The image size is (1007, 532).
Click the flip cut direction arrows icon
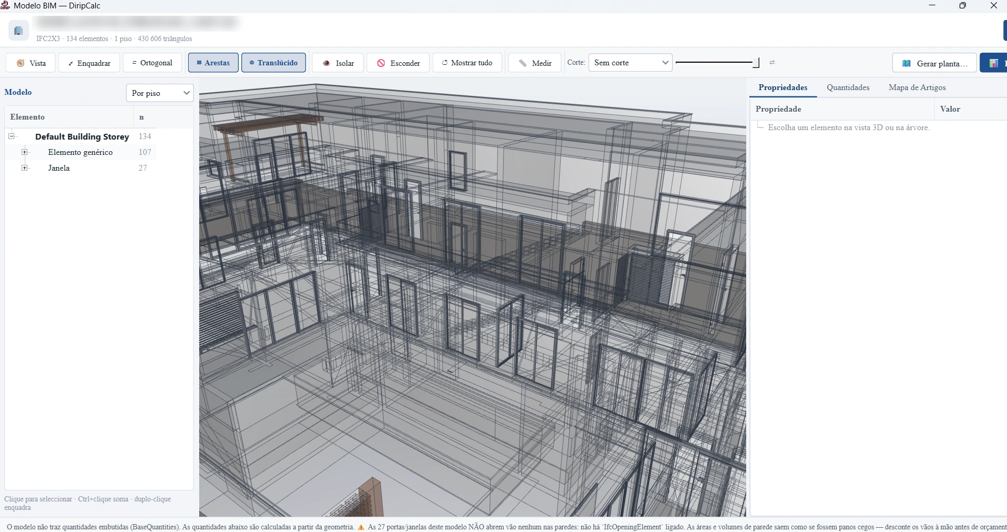pyautogui.click(x=772, y=63)
